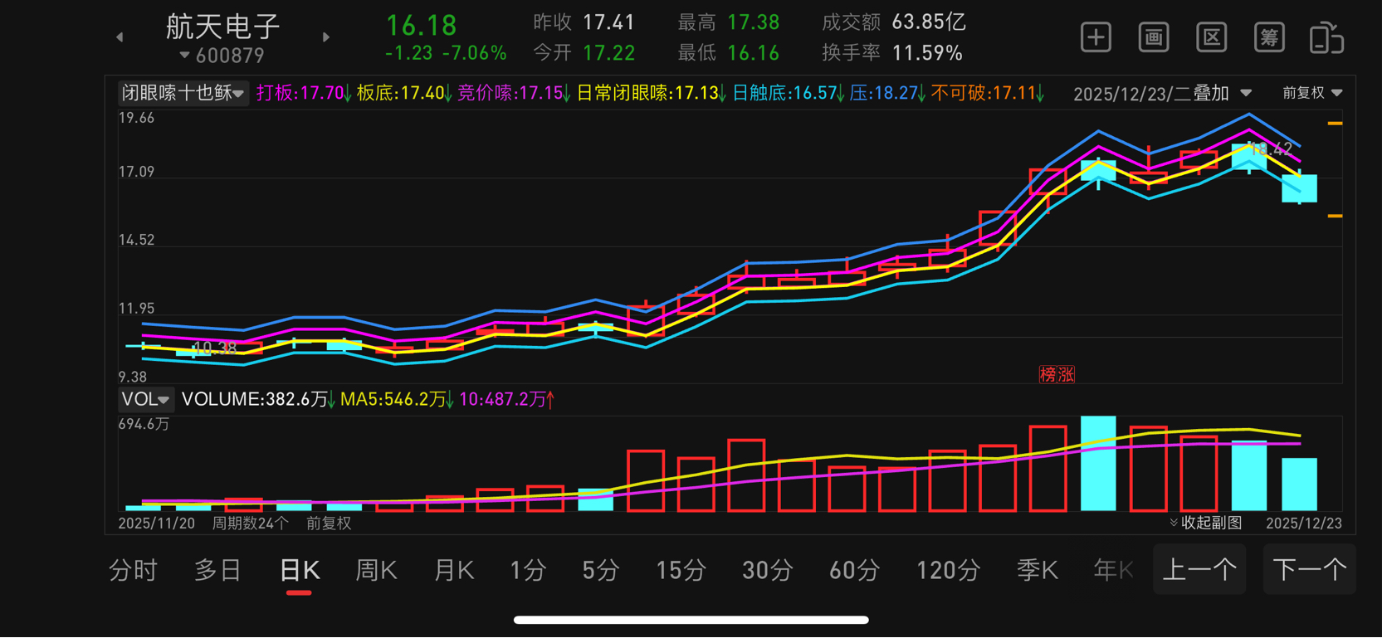Go to next stock with right arrow
The image size is (1382, 638).
tap(326, 37)
